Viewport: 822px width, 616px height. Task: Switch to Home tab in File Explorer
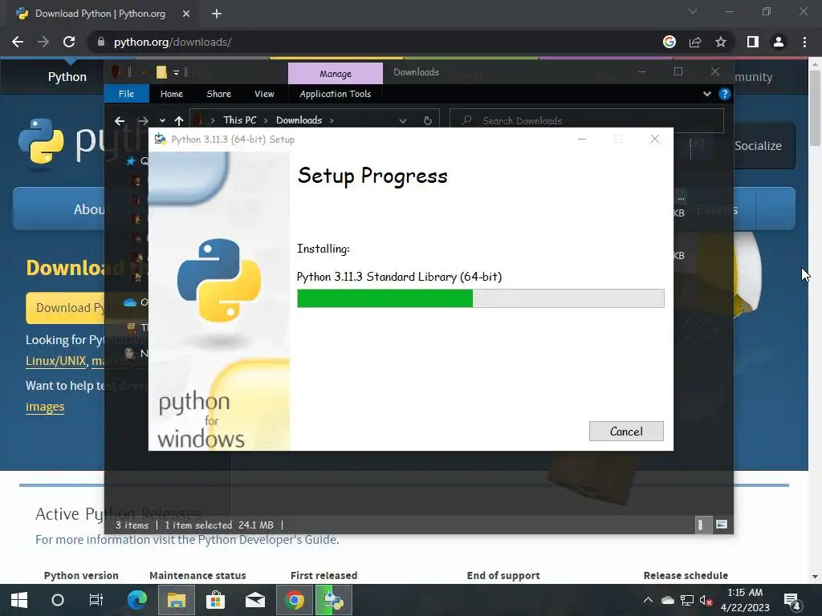coord(172,94)
